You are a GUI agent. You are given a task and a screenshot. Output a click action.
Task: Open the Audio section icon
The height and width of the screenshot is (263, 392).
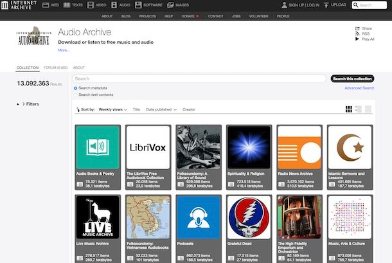tap(114, 5)
